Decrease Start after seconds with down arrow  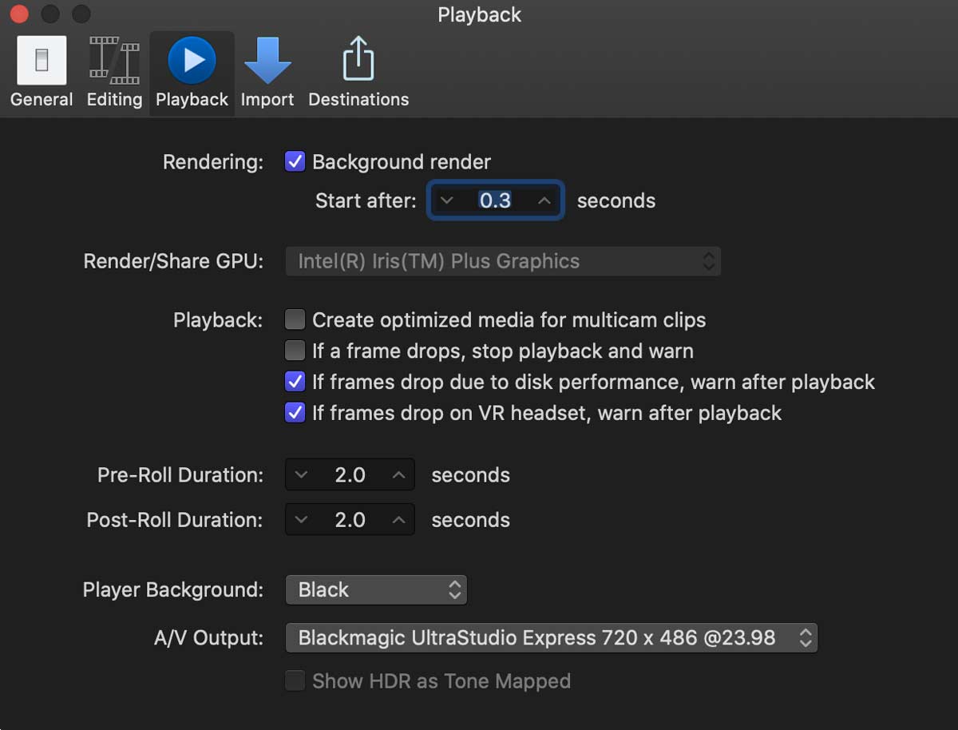click(x=447, y=200)
